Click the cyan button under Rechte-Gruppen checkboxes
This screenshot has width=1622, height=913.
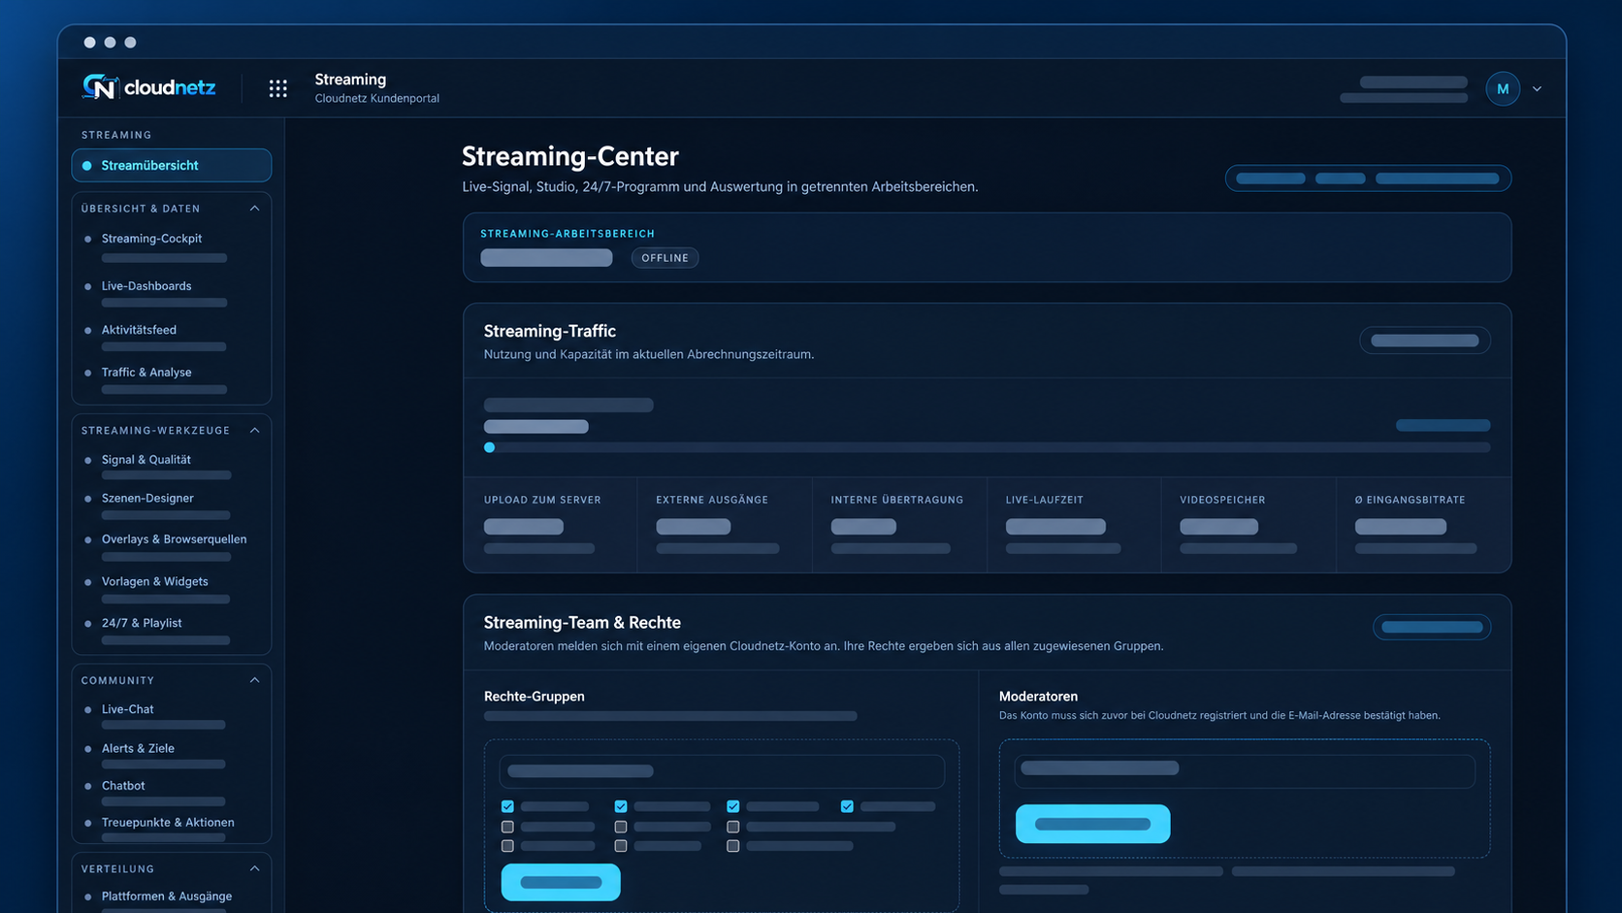click(x=561, y=882)
